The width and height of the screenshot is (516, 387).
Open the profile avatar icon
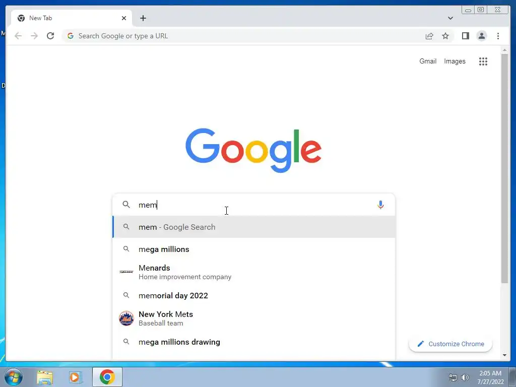pos(481,36)
